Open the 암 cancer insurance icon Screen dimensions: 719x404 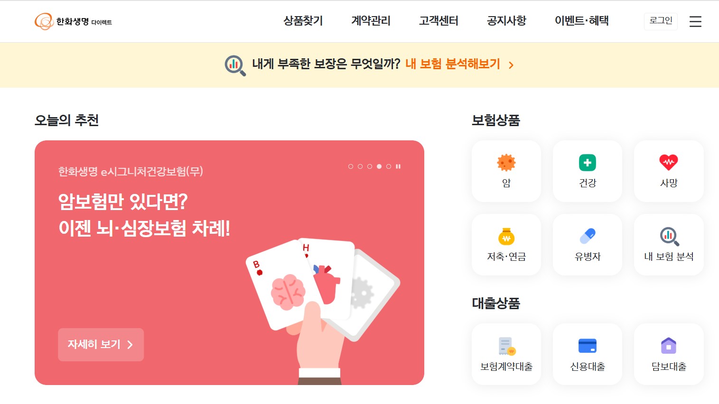click(x=506, y=163)
